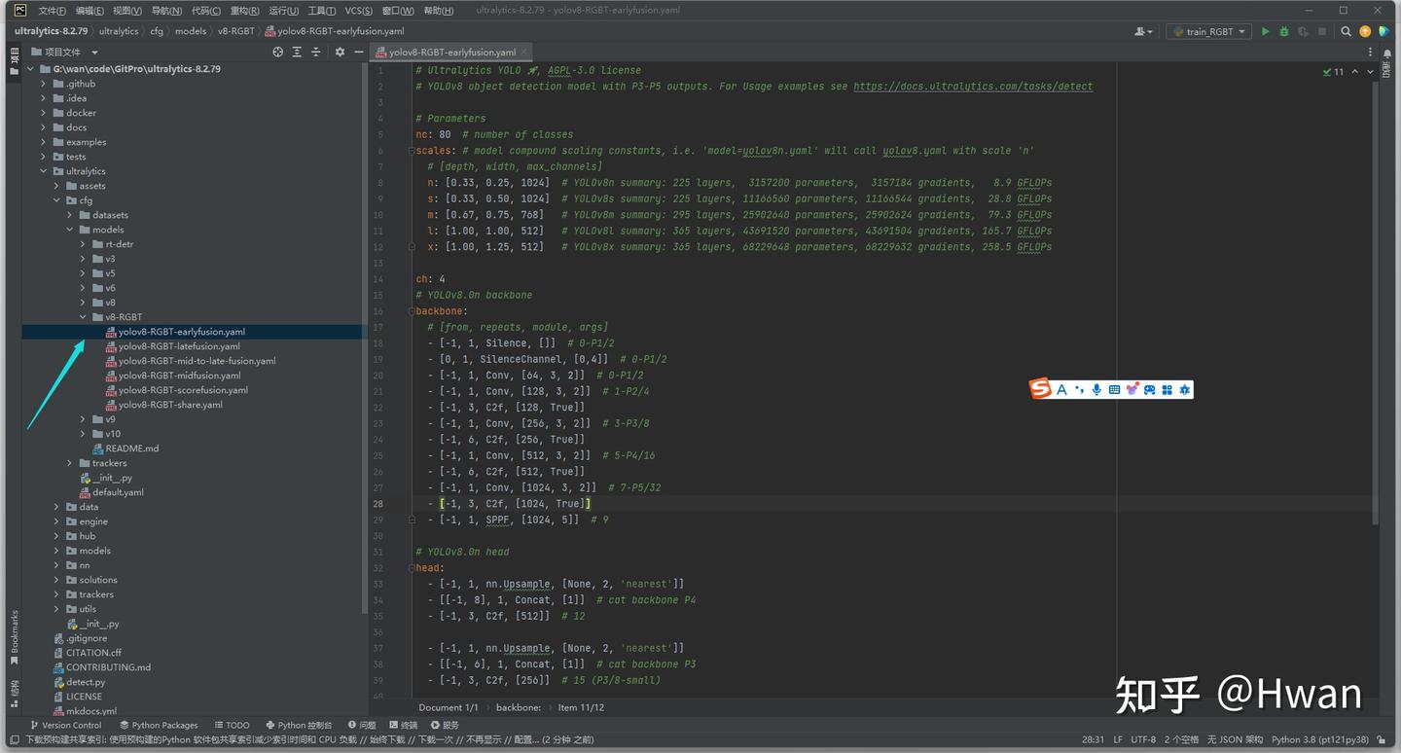1401x753 pixels.
Task: Hide project tool window with minus button
Action: click(x=358, y=52)
